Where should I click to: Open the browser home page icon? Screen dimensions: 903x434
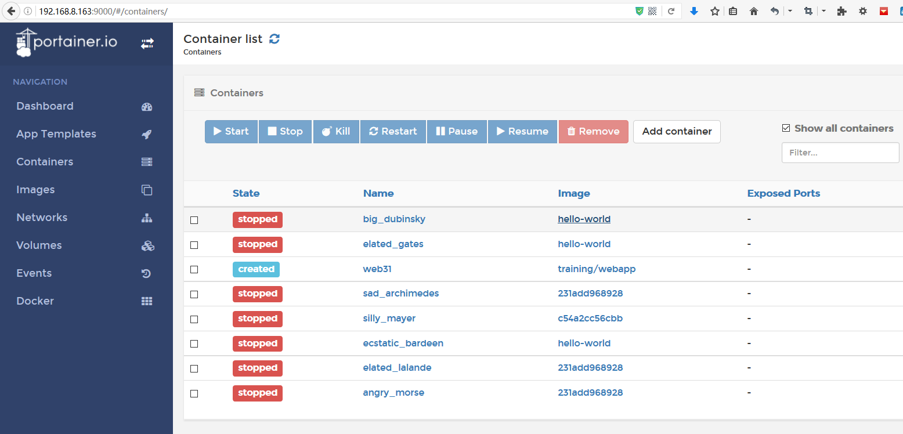click(x=754, y=11)
